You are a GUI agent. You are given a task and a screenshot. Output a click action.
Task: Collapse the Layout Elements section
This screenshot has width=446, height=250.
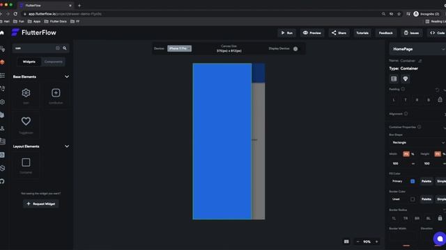pos(67,147)
